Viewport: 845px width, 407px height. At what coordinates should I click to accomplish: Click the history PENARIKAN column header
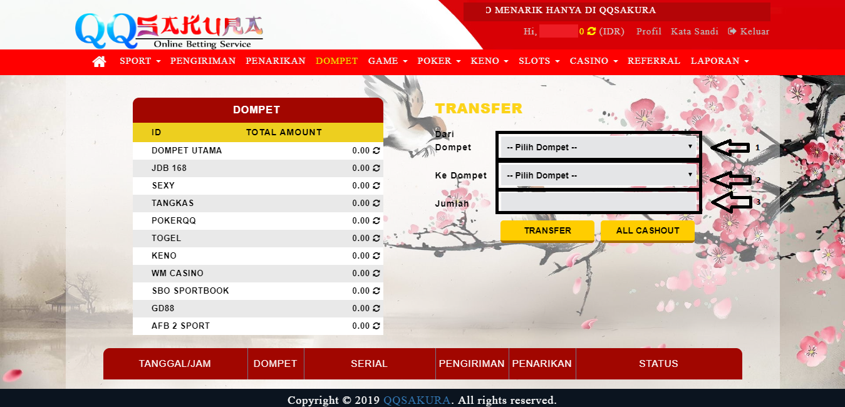click(x=542, y=364)
